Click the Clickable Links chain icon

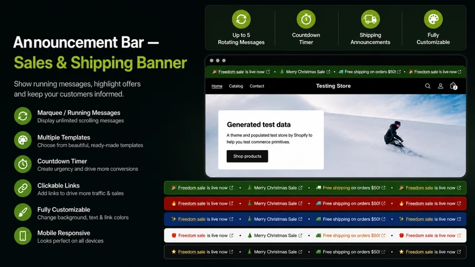23,188
